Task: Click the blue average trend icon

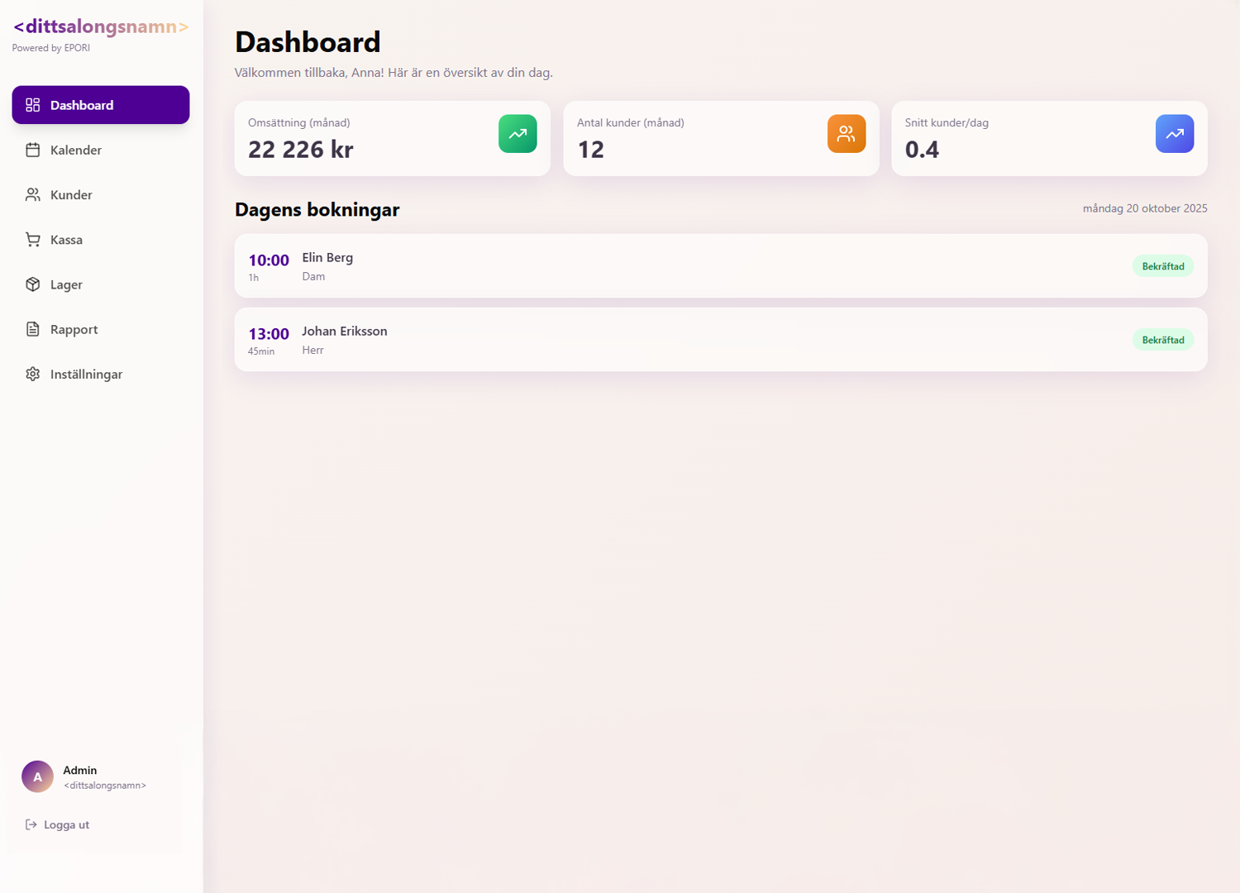Action: point(1174,134)
